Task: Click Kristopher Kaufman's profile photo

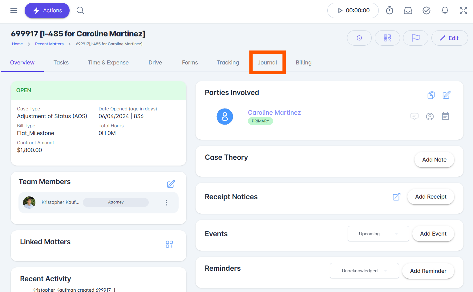Action: (x=29, y=203)
